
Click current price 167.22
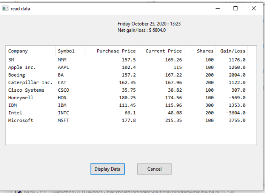click(x=174, y=75)
